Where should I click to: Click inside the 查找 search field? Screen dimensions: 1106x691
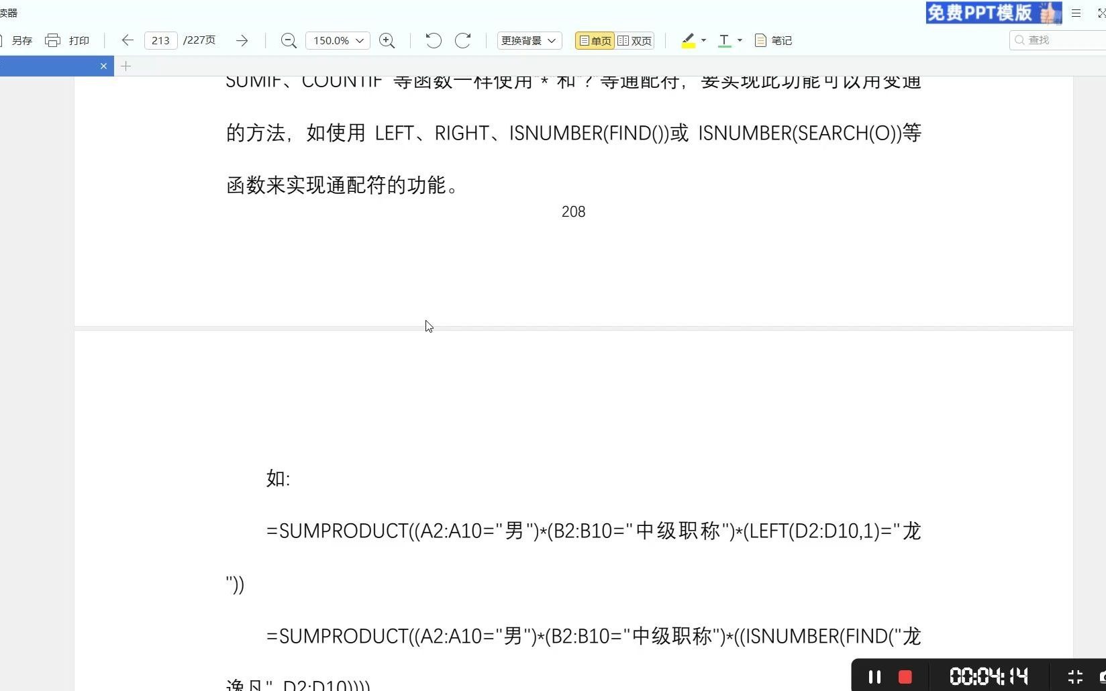click(1054, 40)
